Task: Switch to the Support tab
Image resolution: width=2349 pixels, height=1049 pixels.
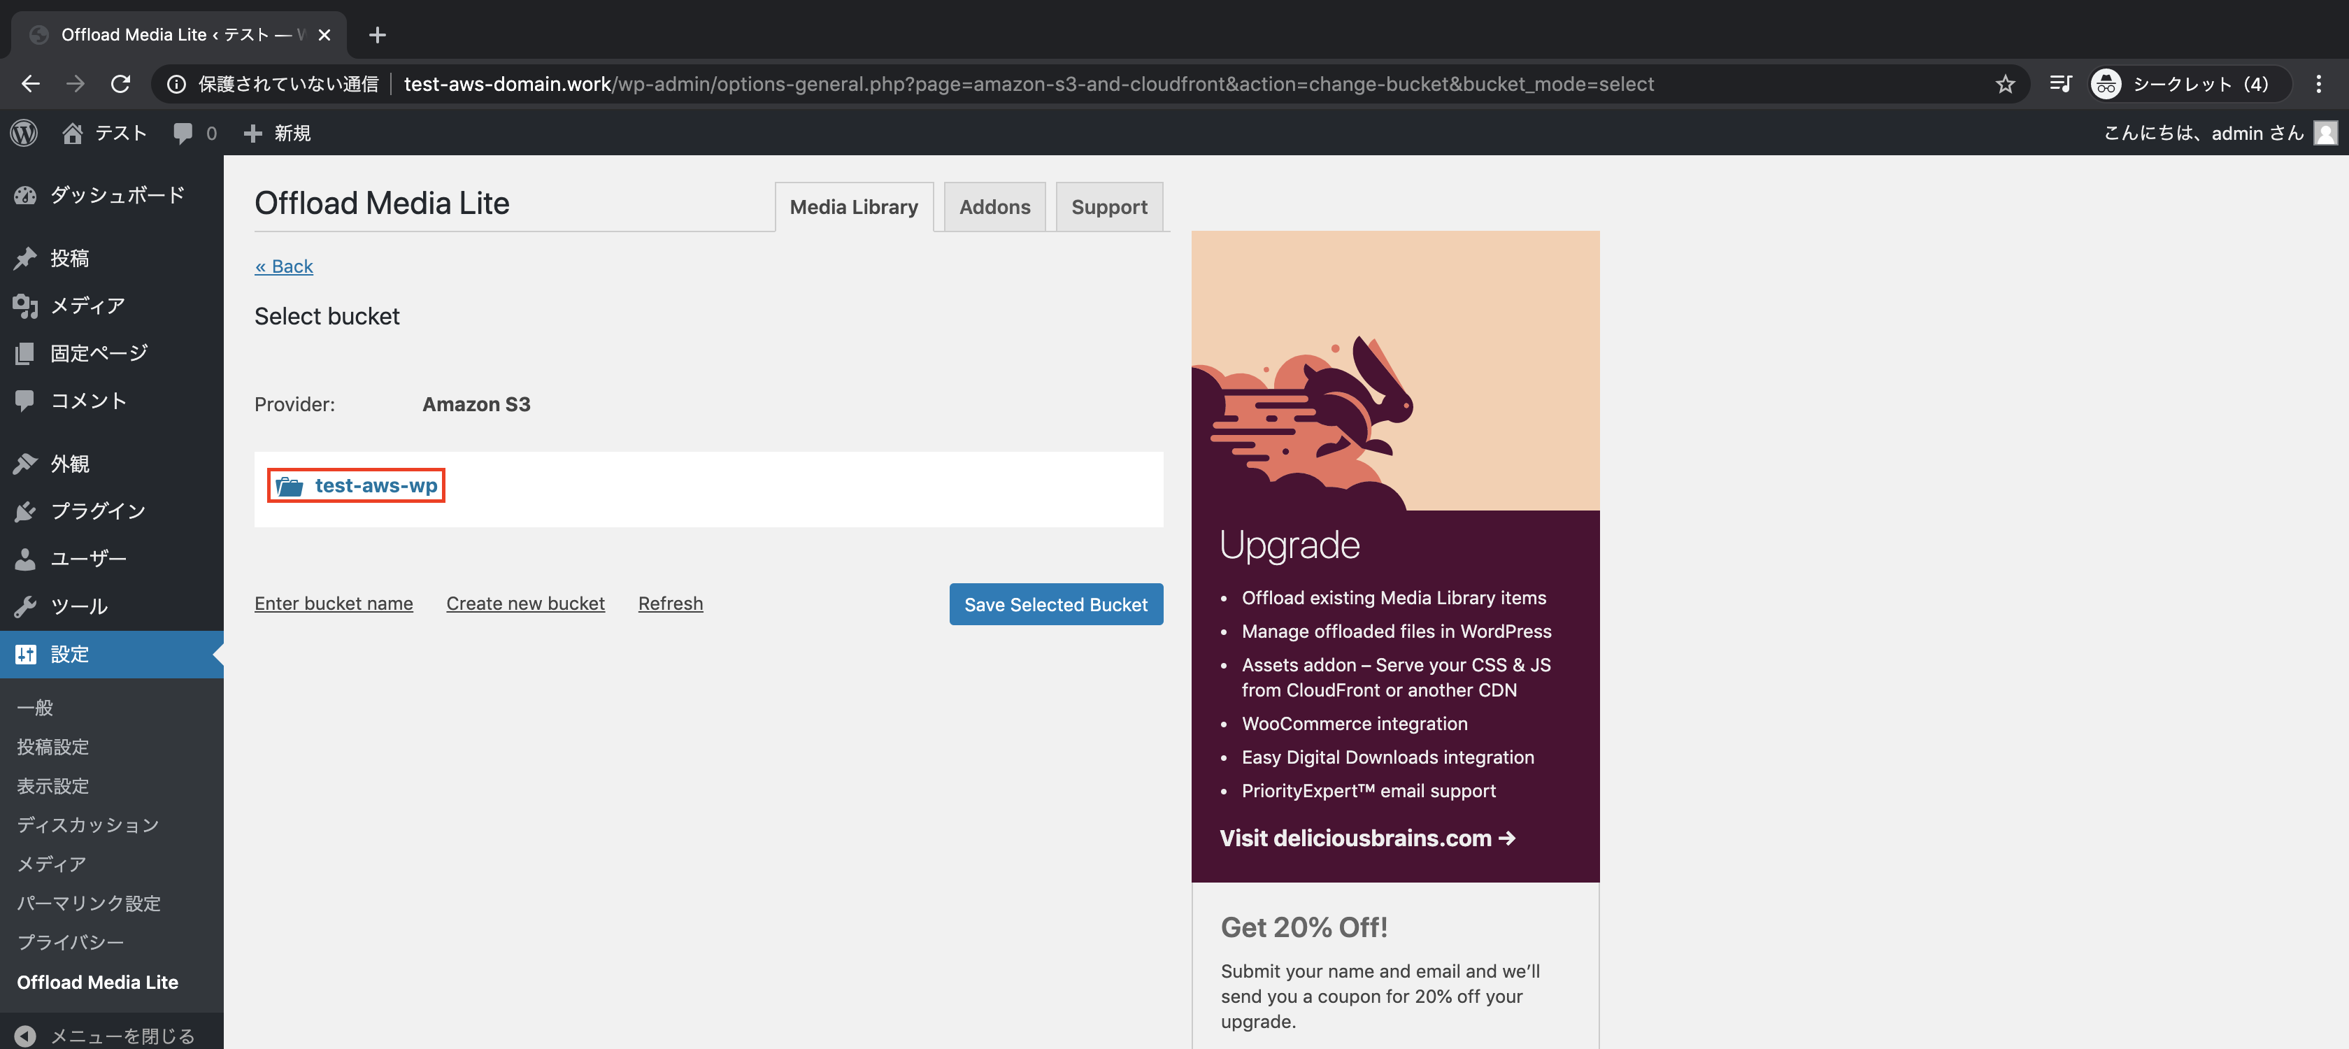Action: pyautogui.click(x=1109, y=207)
